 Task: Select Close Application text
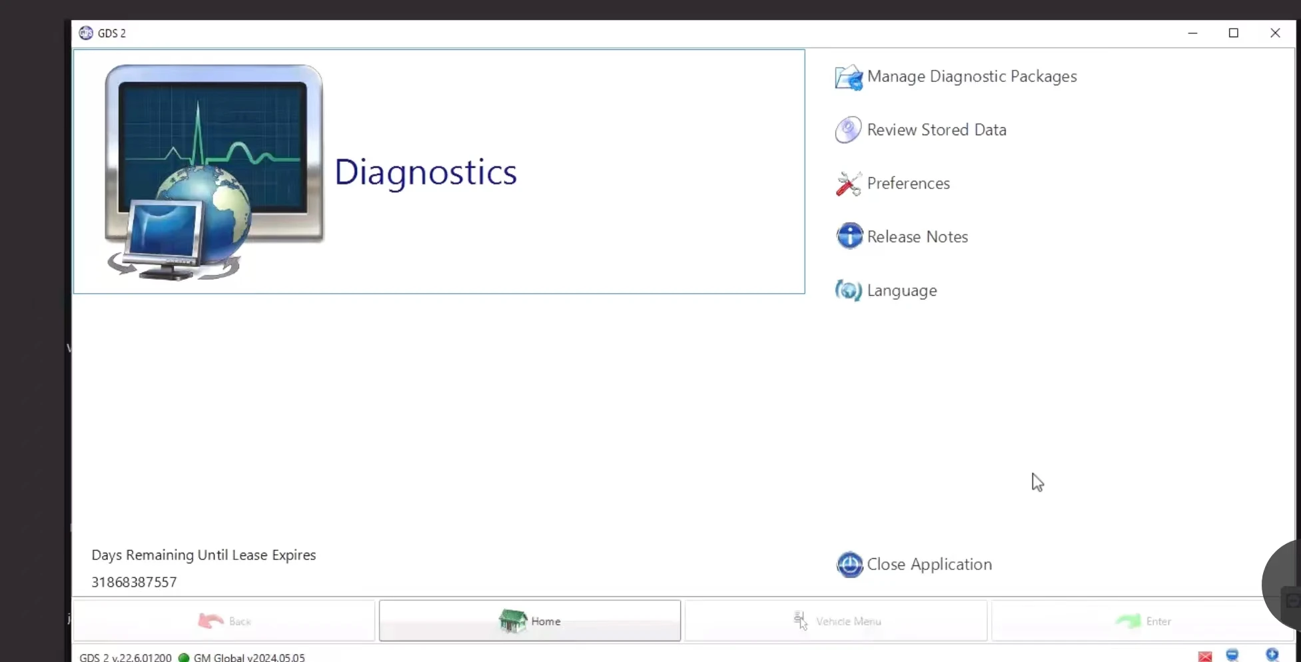tap(929, 564)
